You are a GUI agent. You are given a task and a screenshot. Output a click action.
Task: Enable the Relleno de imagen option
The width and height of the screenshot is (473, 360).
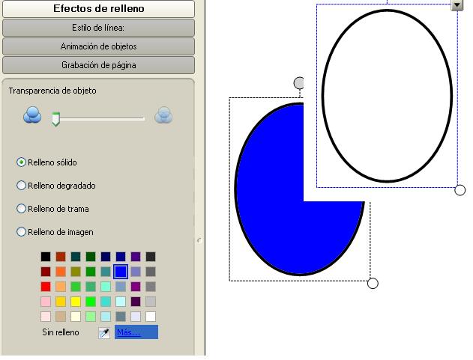tap(22, 232)
